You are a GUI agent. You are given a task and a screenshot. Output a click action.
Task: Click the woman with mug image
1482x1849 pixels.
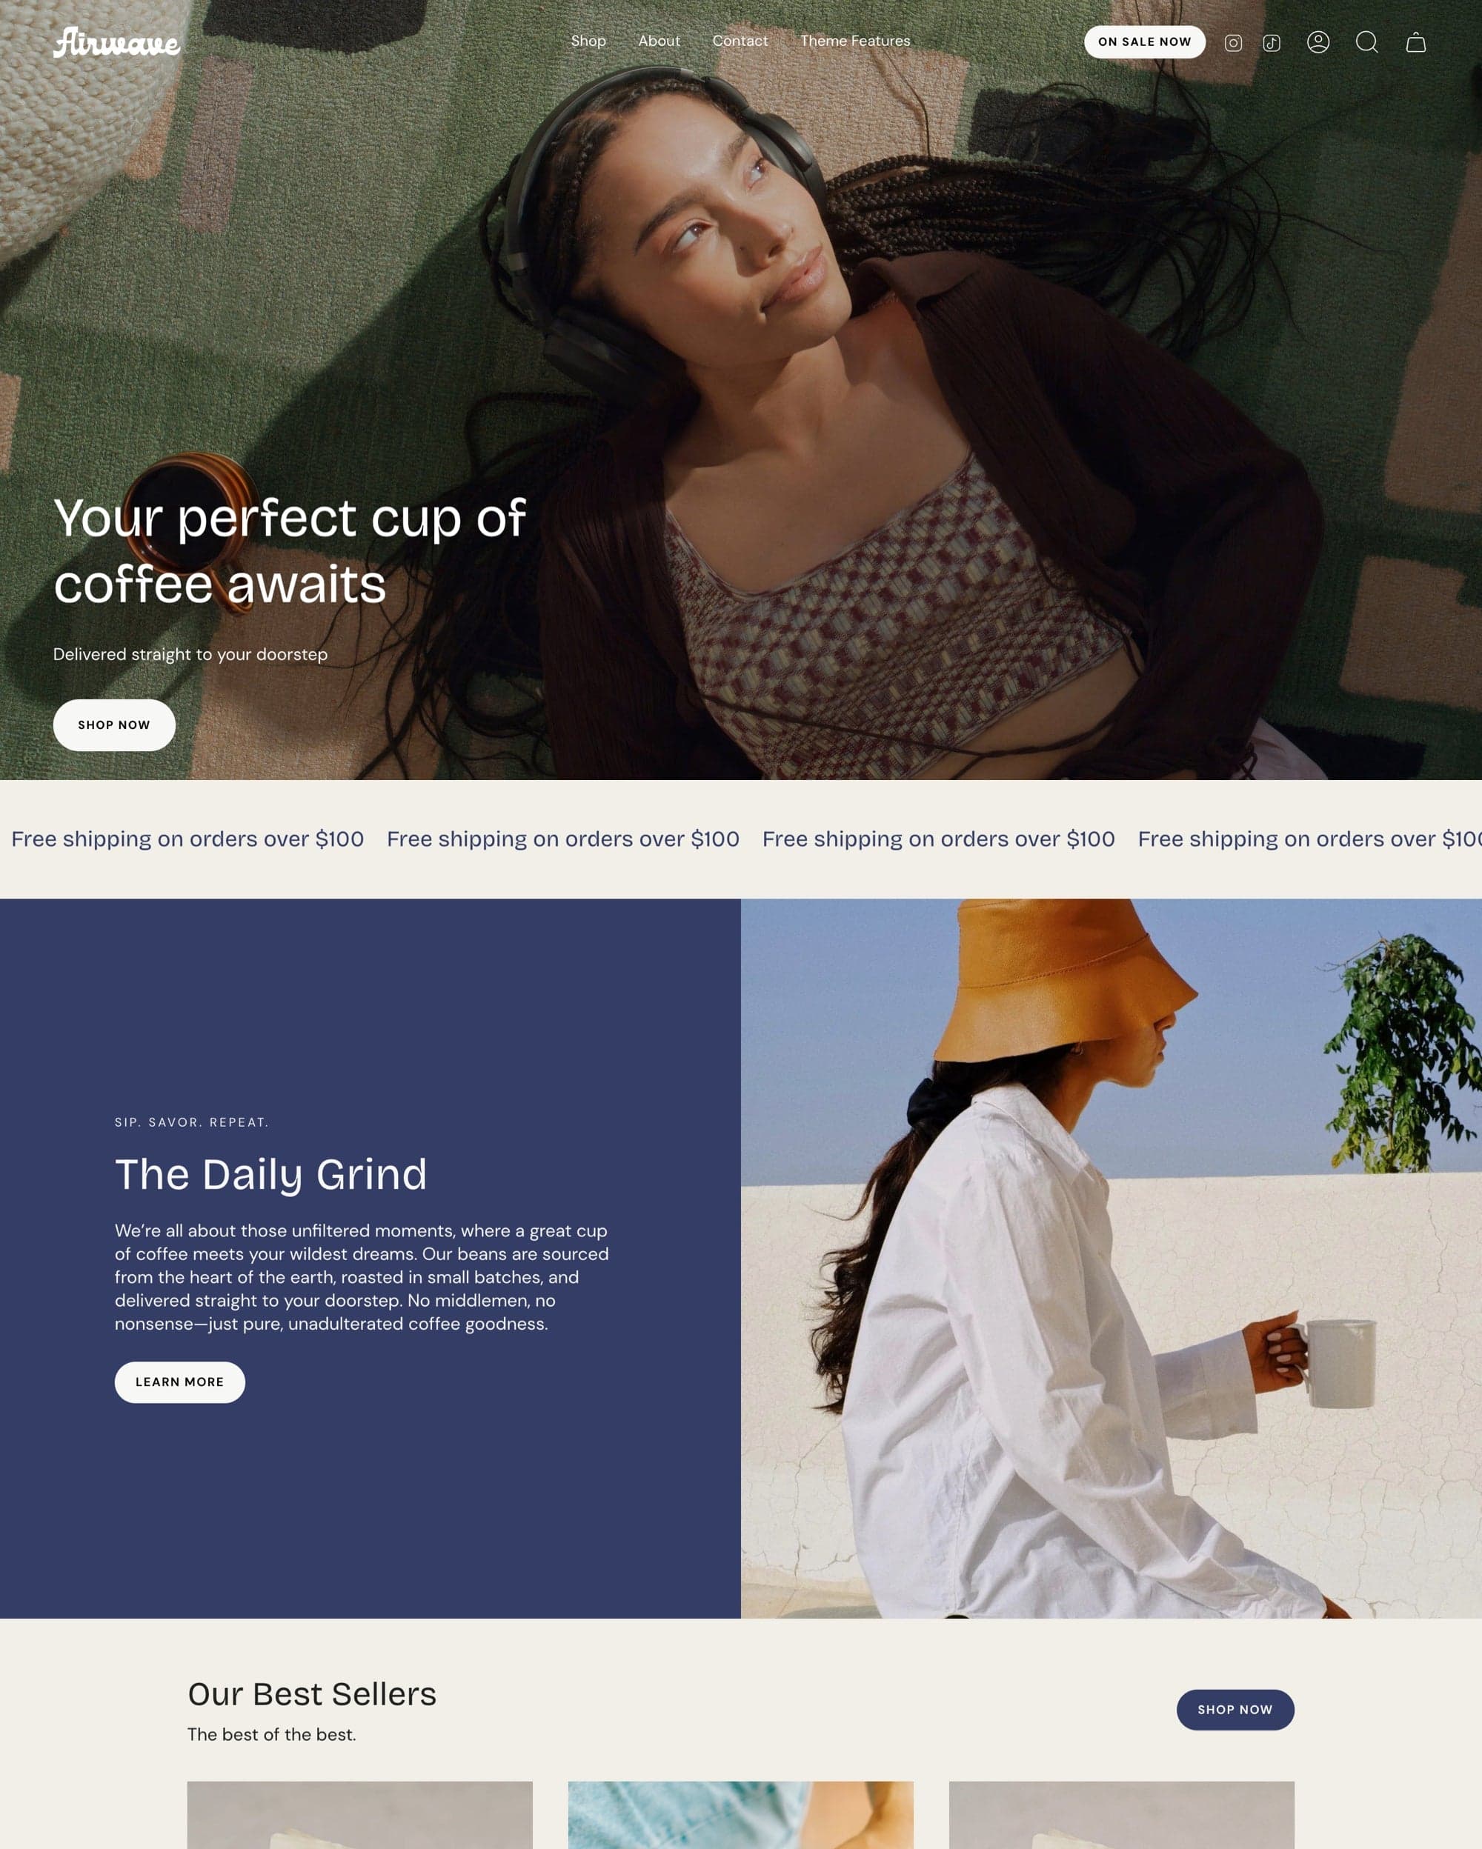pyautogui.click(x=1111, y=1258)
